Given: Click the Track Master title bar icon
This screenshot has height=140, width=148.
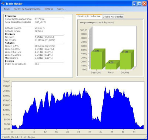Looking at the screenshot, I should [3, 4].
